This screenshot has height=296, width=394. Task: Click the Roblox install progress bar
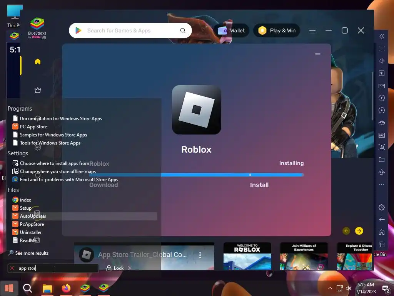coord(197,175)
